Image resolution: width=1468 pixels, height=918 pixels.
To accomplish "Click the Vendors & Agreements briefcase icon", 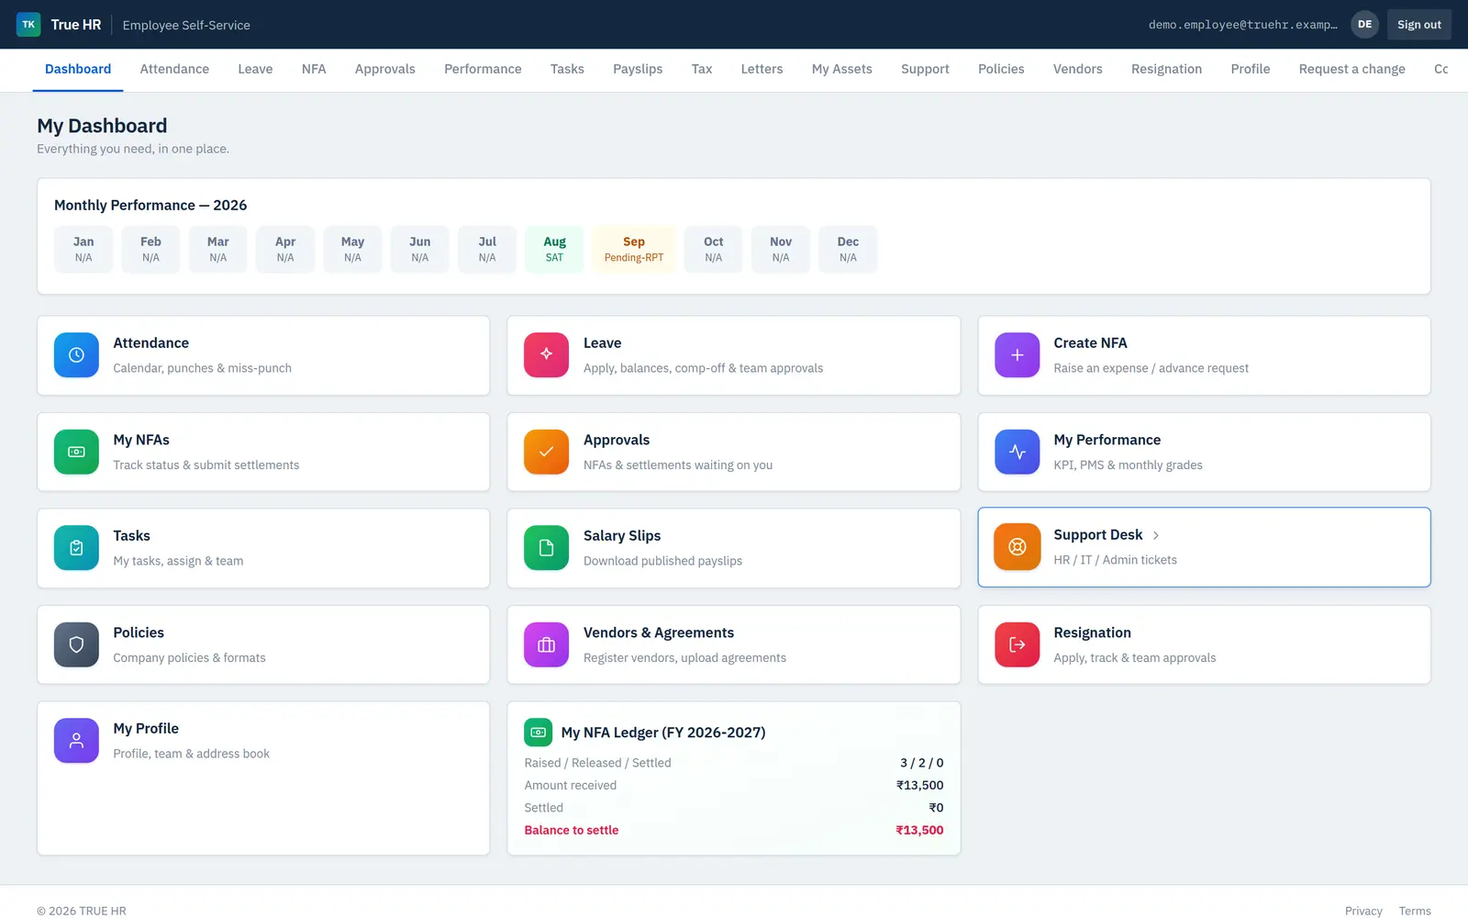I will coord(546,644).
